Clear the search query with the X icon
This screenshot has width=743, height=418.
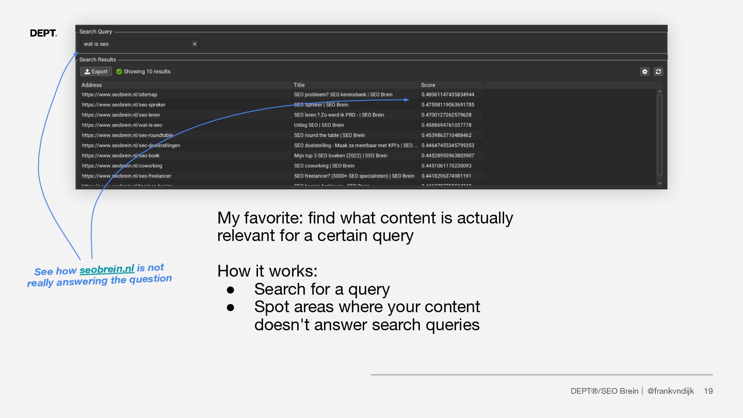click(x=195, y=44)
